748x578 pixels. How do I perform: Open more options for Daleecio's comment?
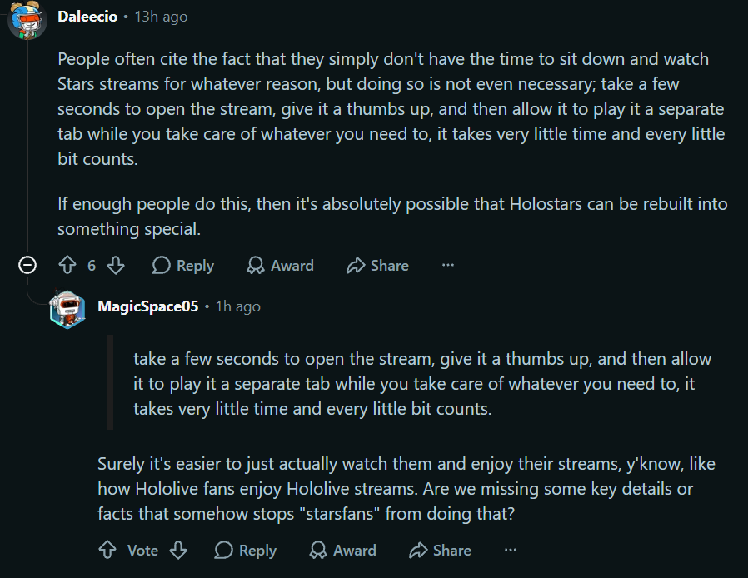pyautogui.click(x=448, y=265)
